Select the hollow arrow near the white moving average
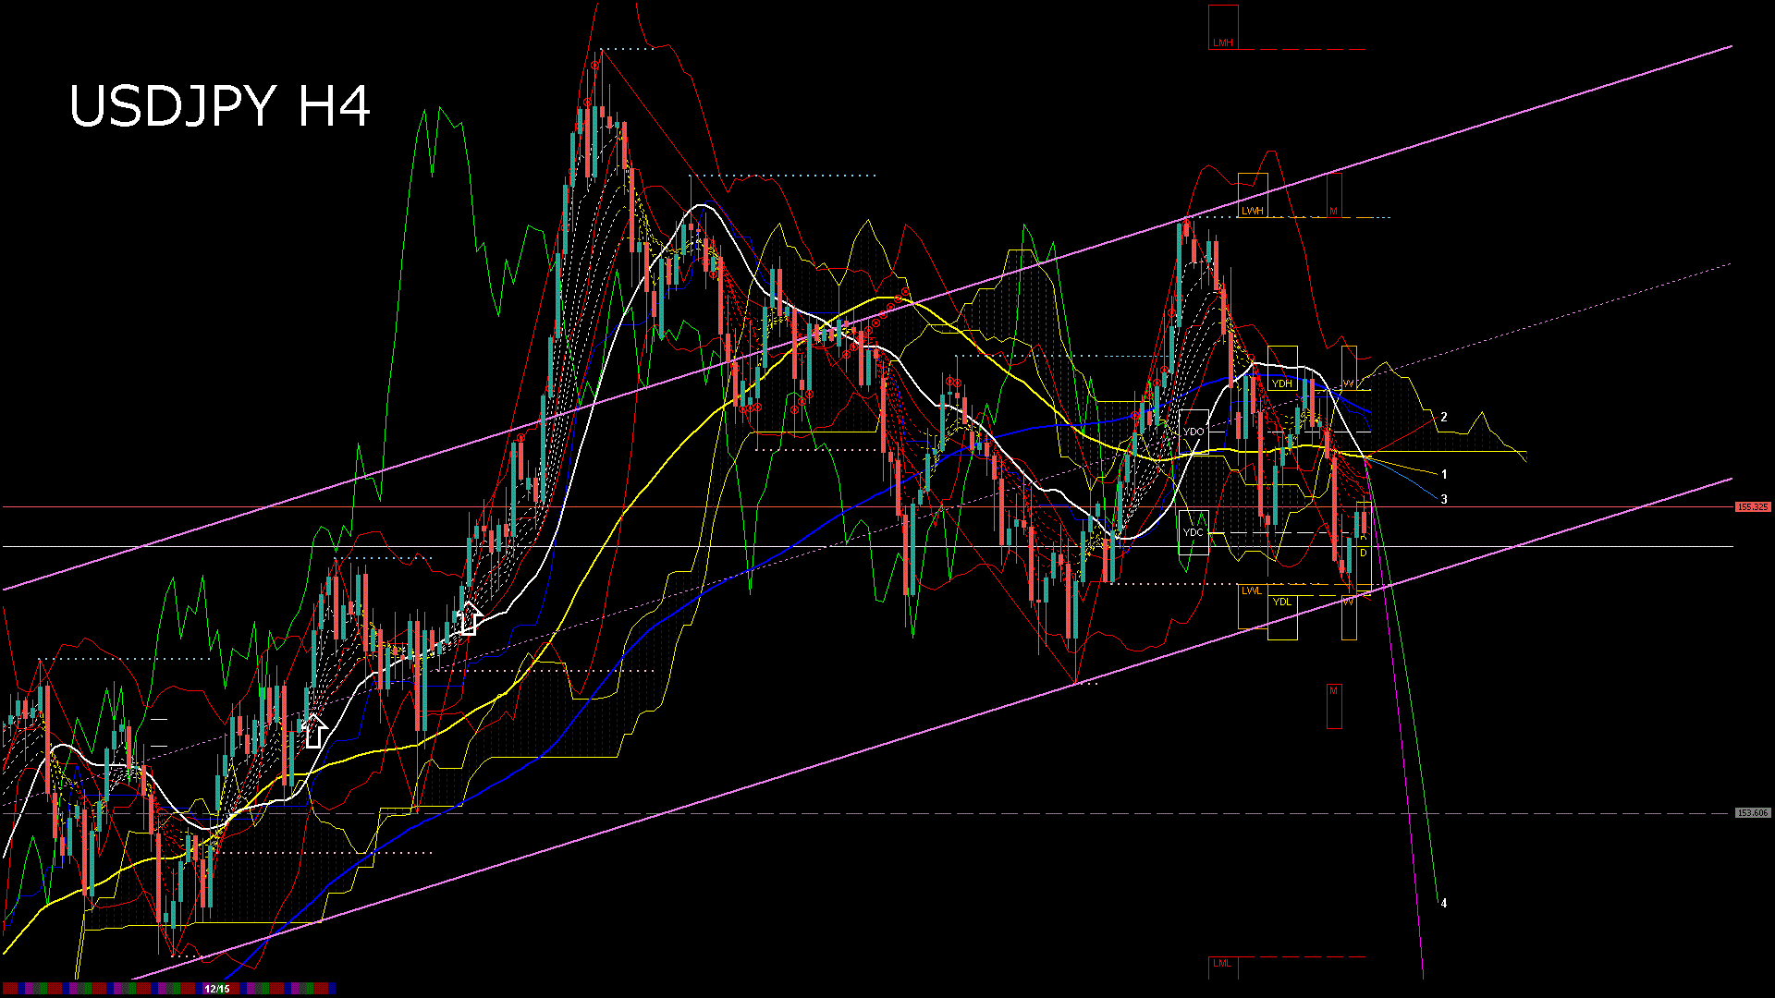 tap(469, 619)
